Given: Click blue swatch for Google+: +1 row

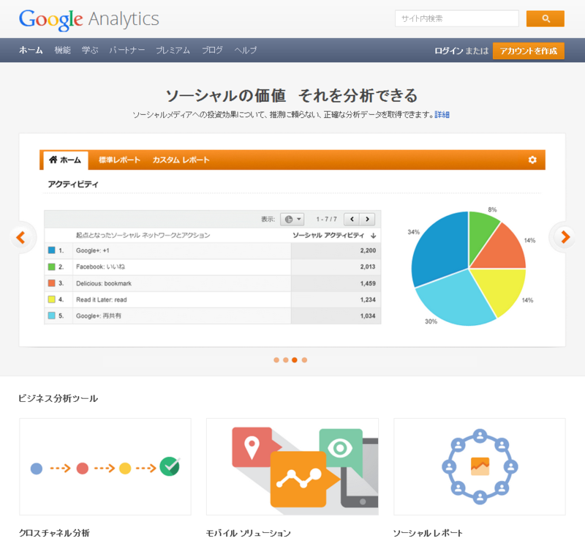Looking at the screenshot, I should 51,250.
